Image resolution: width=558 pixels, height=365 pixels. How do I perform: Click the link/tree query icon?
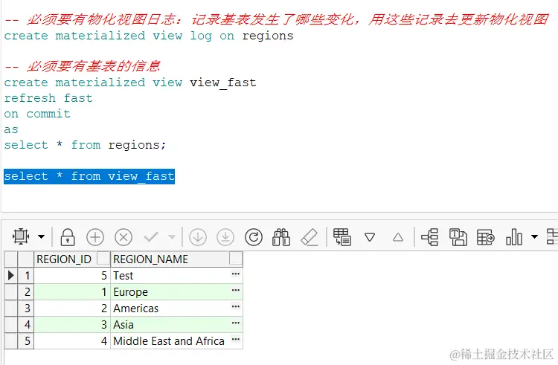click(429, 236)
